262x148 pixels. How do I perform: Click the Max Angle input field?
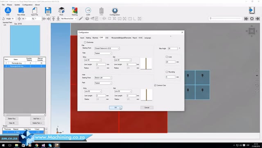coord(173,48)
